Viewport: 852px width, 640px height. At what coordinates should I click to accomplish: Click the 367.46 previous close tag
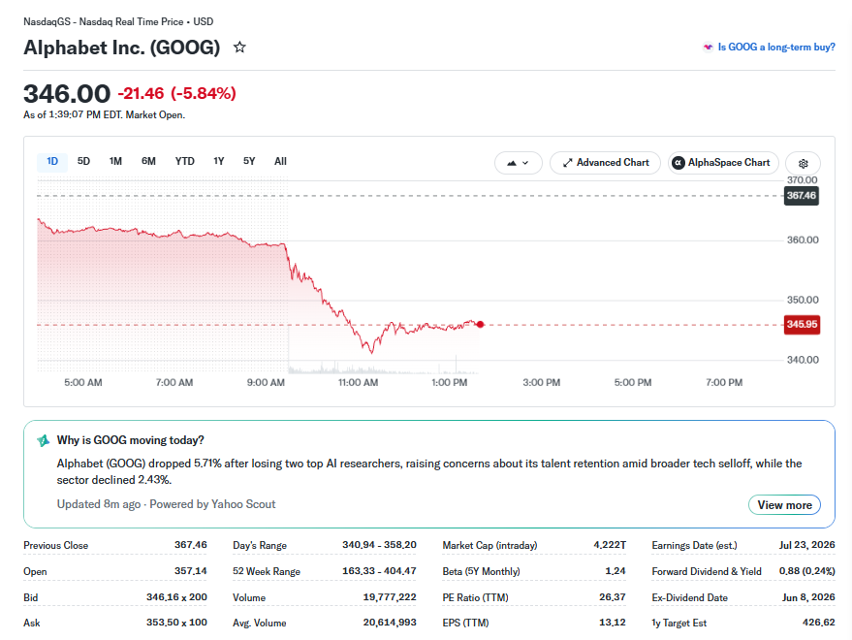pyautogui.click(x=801, y=196)
